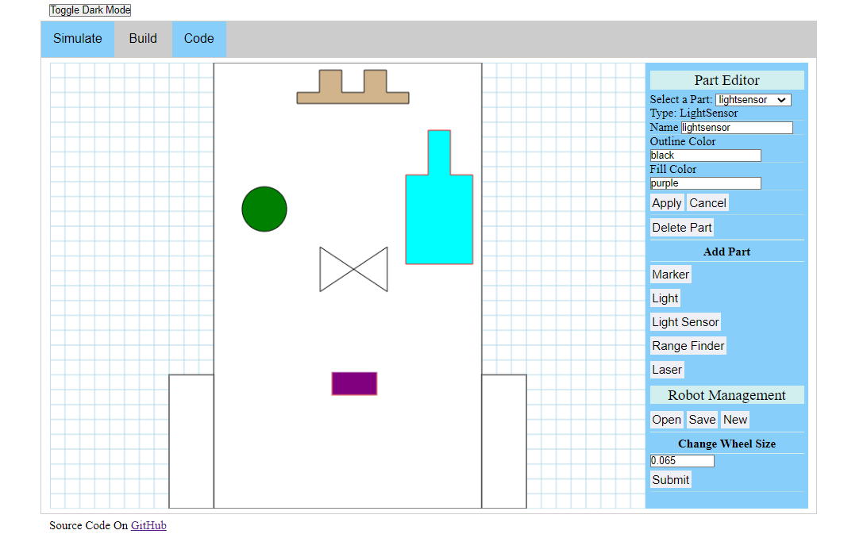Click the left wheel rectangle
The width and height of the screenshot is (867, 557).
coord(191,441)
